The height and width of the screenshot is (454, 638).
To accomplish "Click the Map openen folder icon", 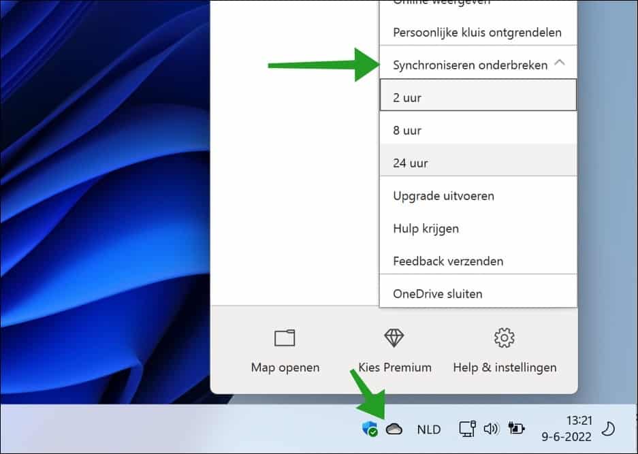I will (x=285, y=338).
